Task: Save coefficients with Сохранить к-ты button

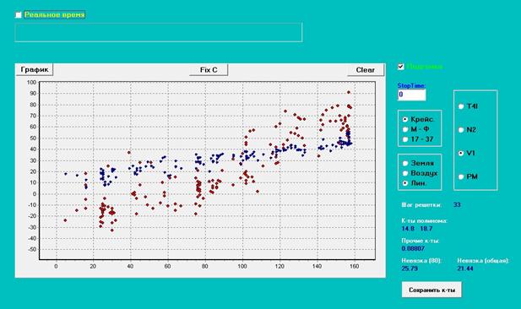Action: coord(431,290)
